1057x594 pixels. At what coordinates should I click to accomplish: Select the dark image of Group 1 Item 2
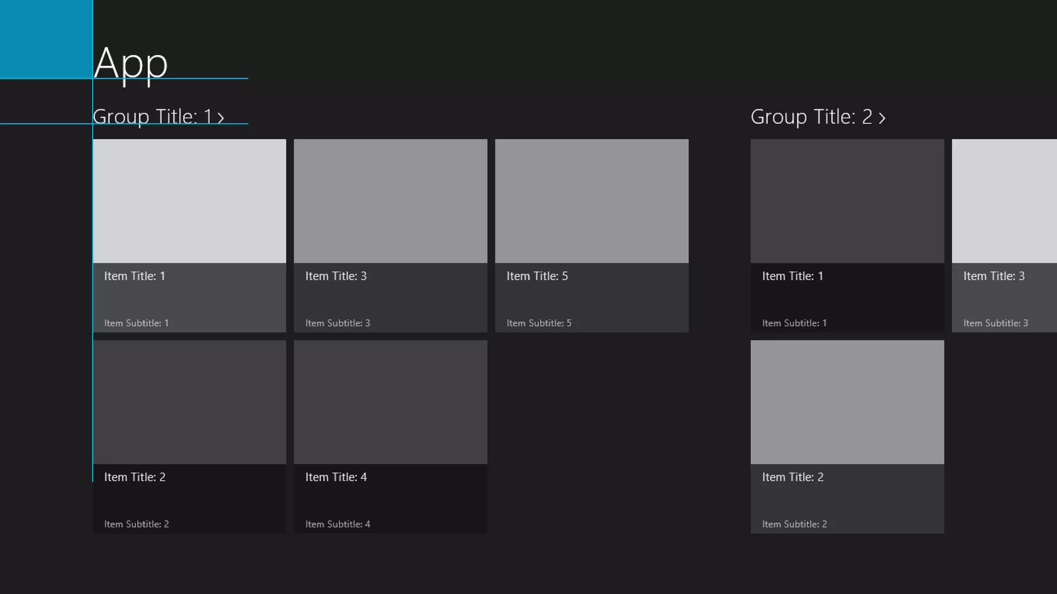click(189, 402)
